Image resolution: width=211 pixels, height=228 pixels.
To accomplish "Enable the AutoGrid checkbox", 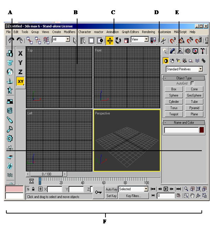I will pos(192,83).
